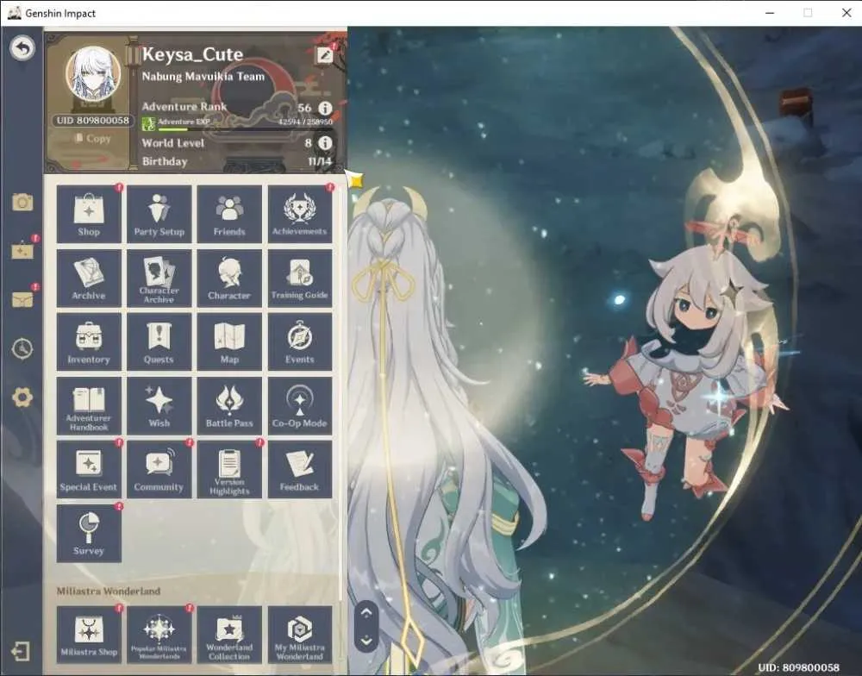Viewport: 862px width, 676px height.
Task: View Version Highlights
Action: coord(230,469)
